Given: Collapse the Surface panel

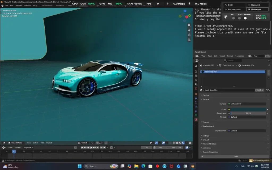Looking at the screenshot, I should (206, 99).
